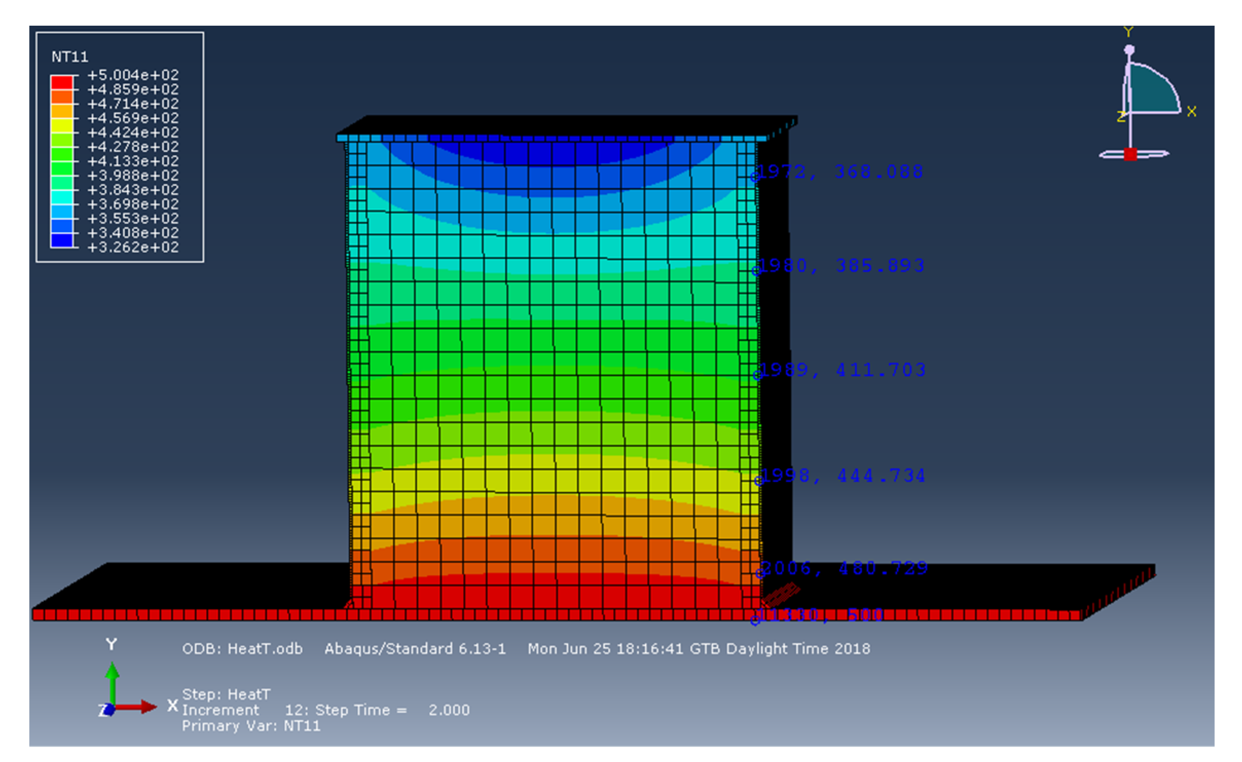Click node annotation 2006, 480.729
The height and width of the screenshot is (762, 1242).
(844, 568)
